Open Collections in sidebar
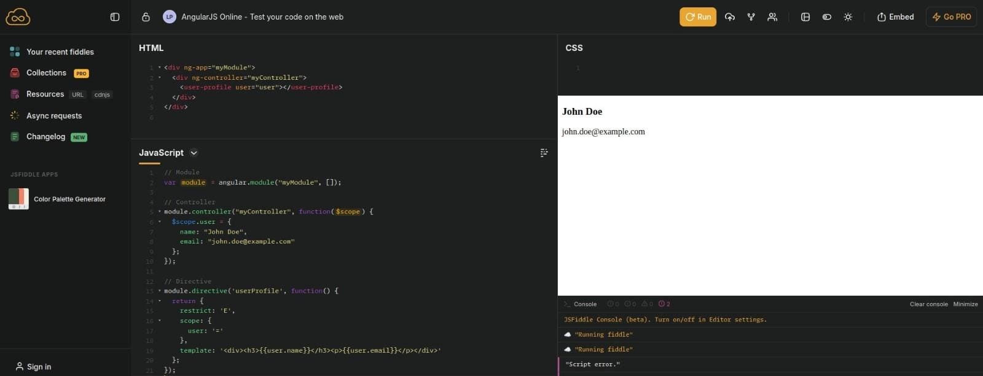This screenshot has height=376, width=983. click(46, 73)
